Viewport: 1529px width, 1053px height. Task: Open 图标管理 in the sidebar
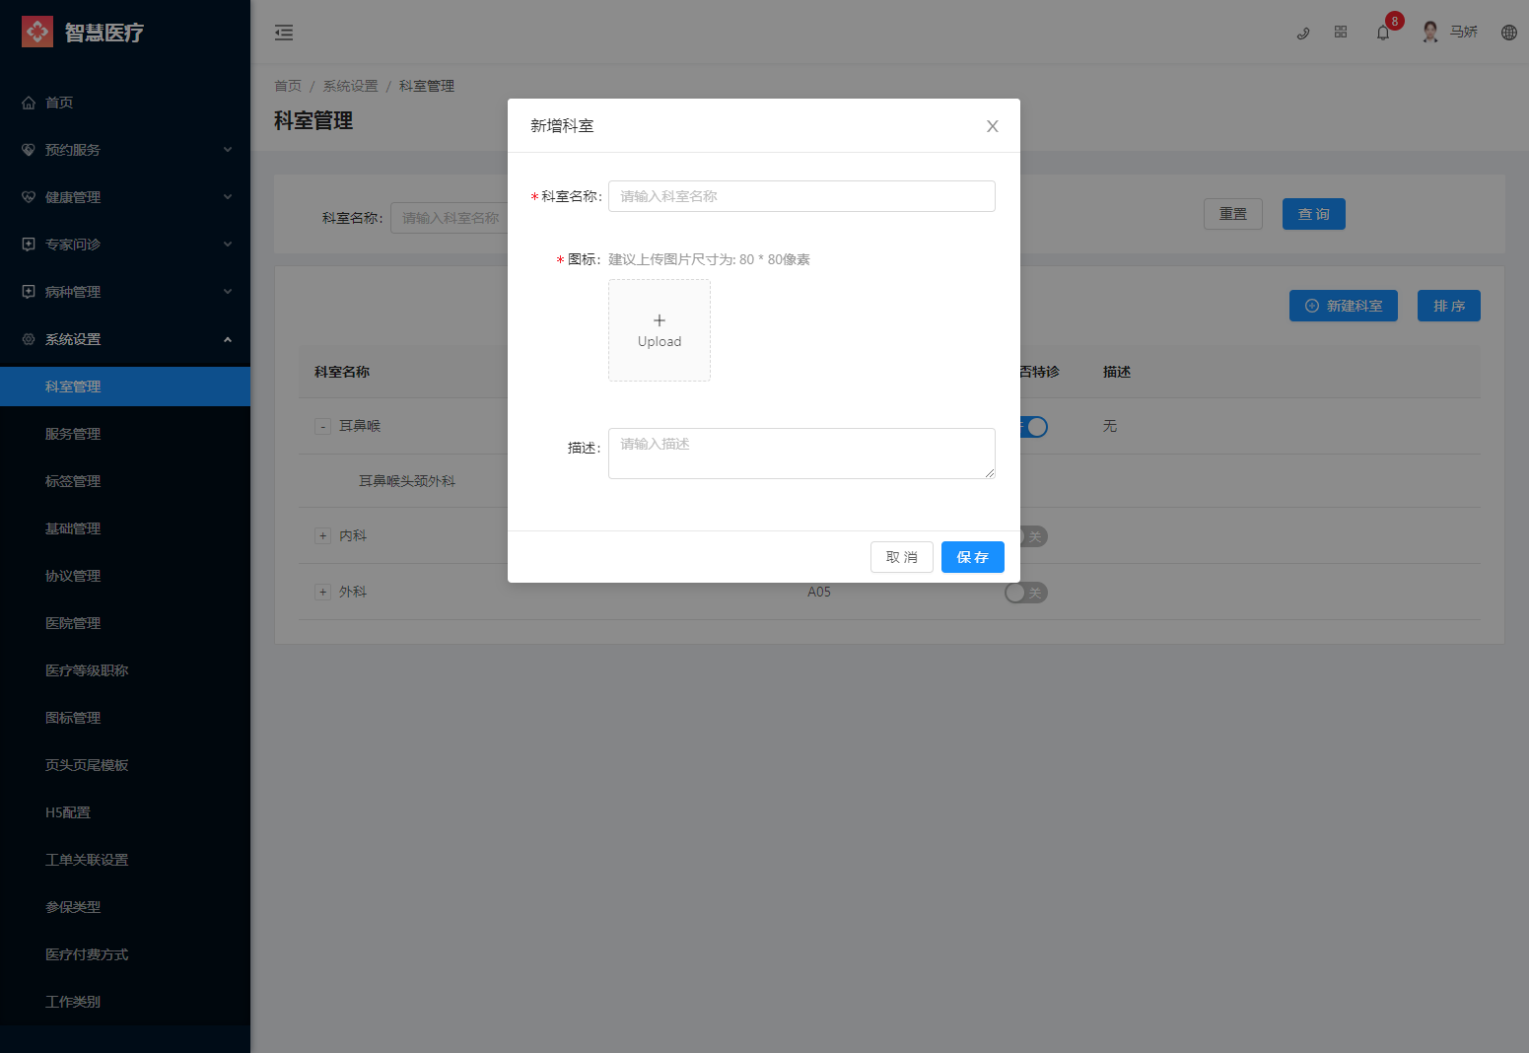click(125, 718)
